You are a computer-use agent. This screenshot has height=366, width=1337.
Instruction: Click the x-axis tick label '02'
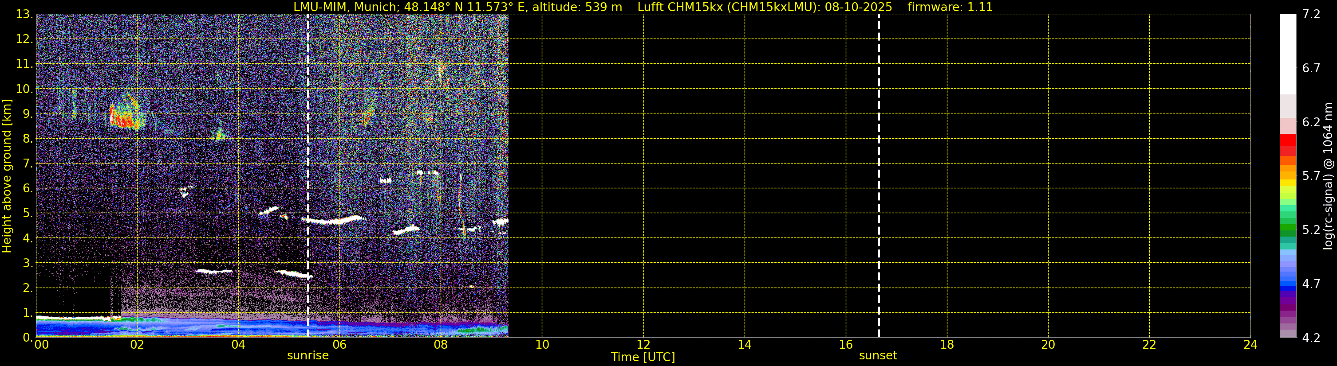(137, 345)
